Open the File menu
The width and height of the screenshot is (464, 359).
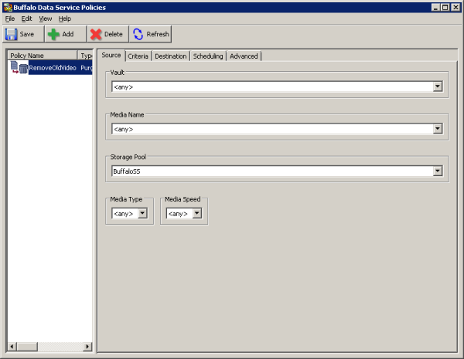10,19
